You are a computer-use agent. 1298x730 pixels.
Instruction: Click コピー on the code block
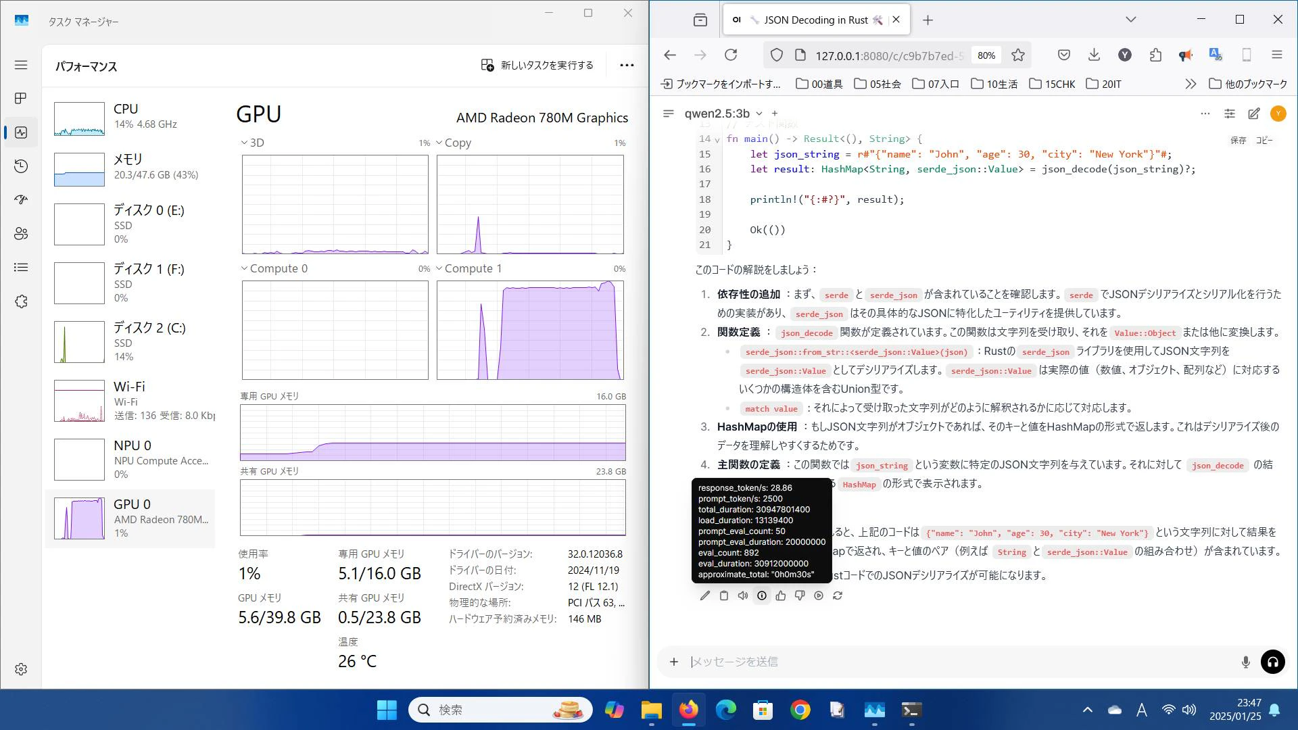point(1264,140)
